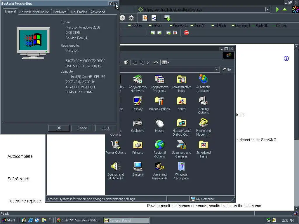Click the Internet Explorer quick launch icon
The image size is (299, 224).
tap(30, 220)
